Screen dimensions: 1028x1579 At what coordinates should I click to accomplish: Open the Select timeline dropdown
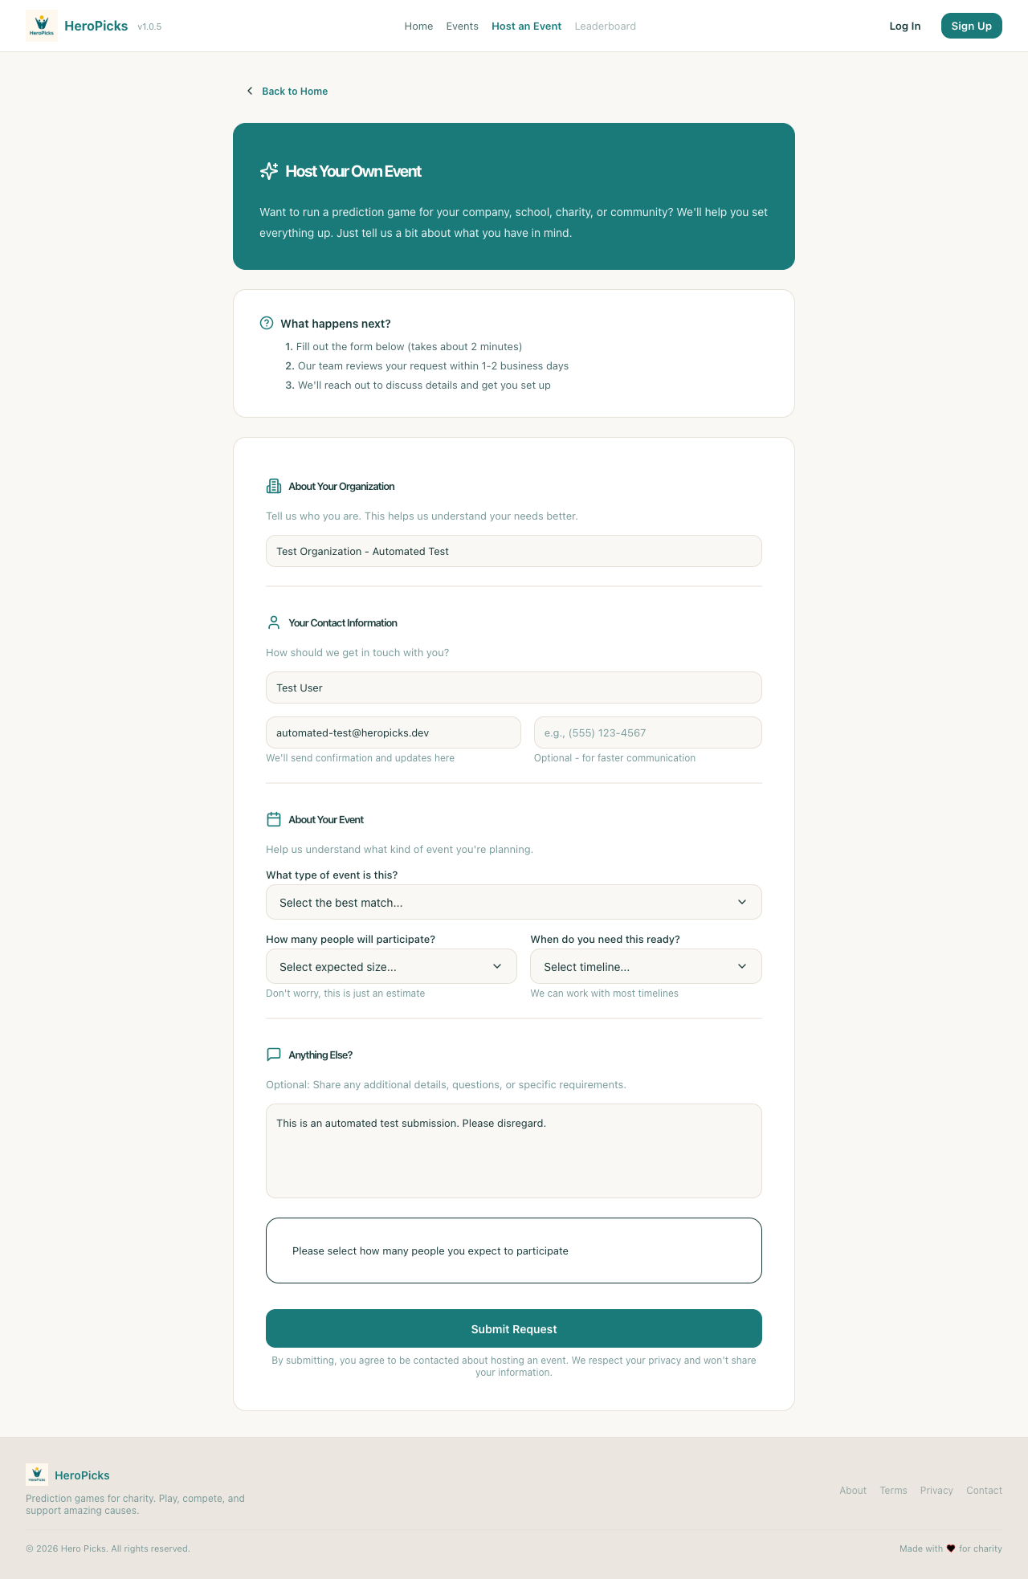tap(646, 966)
